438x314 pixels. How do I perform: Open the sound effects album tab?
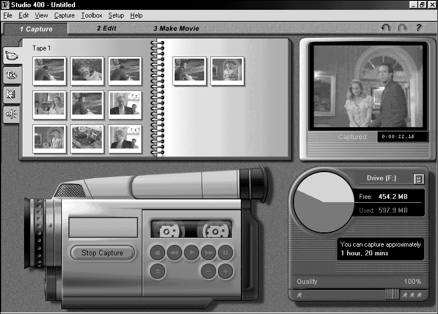point(11,114)
